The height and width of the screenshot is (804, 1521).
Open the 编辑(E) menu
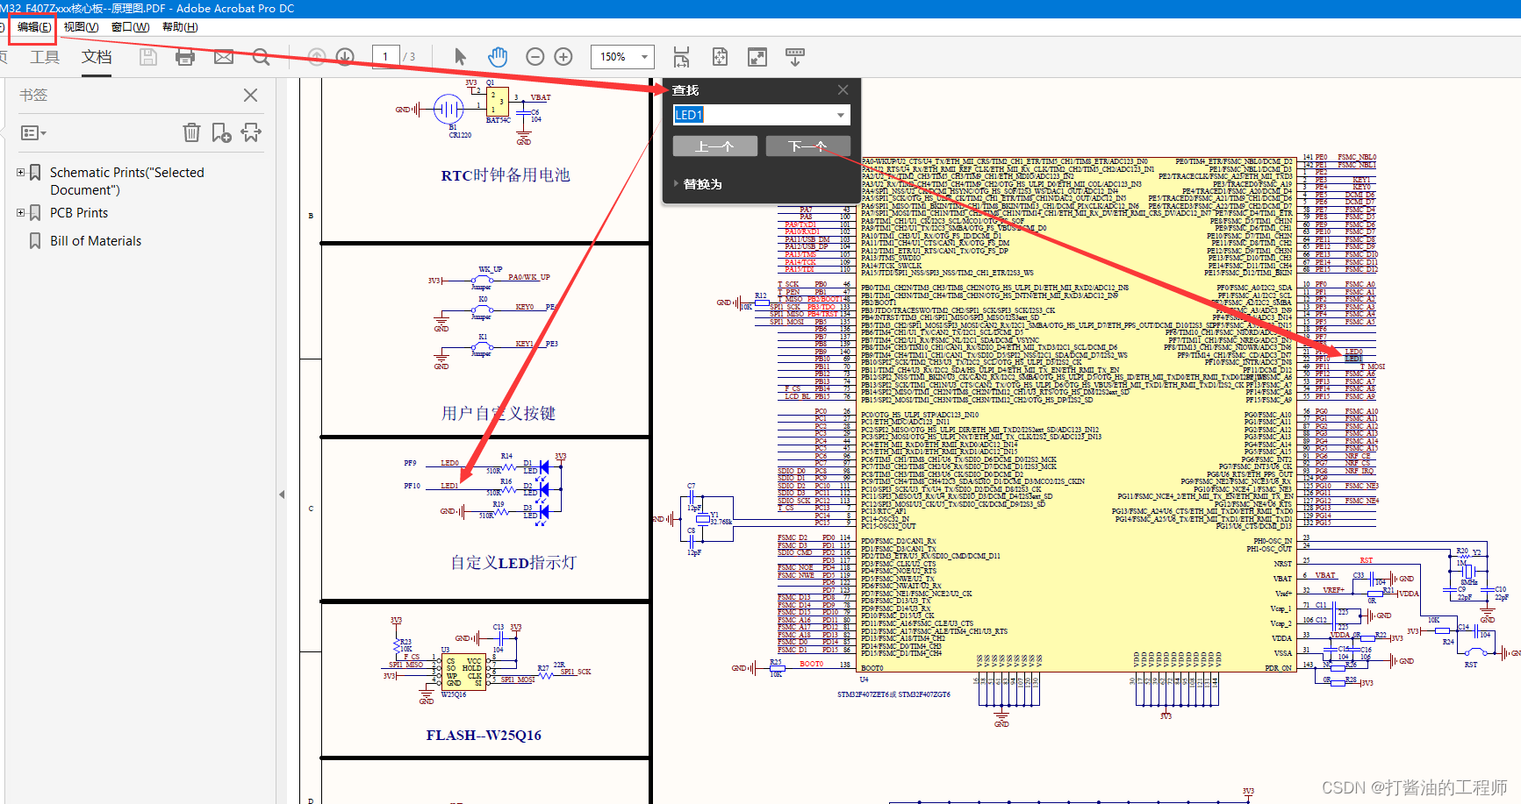coord(33,27)
